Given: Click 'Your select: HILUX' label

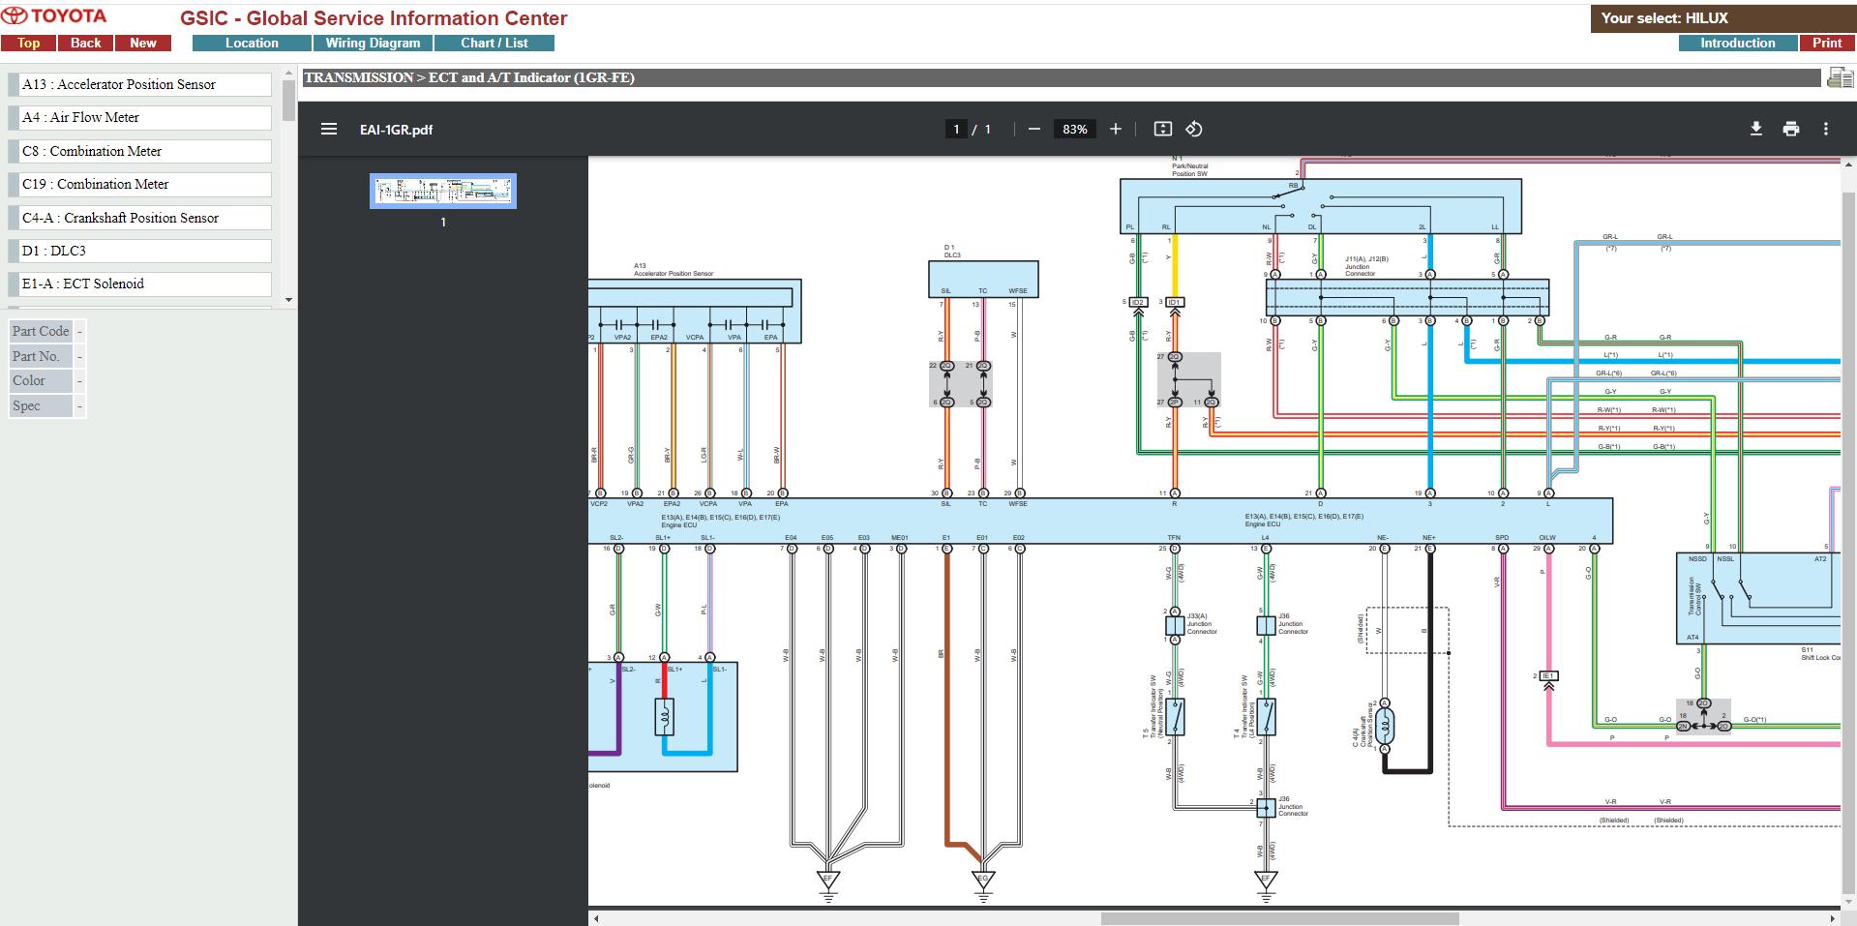Looking at the screenshot, I should tap(1664, 17).
